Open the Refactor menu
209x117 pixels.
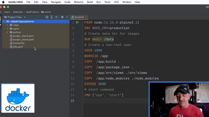(x=79, y=2)
